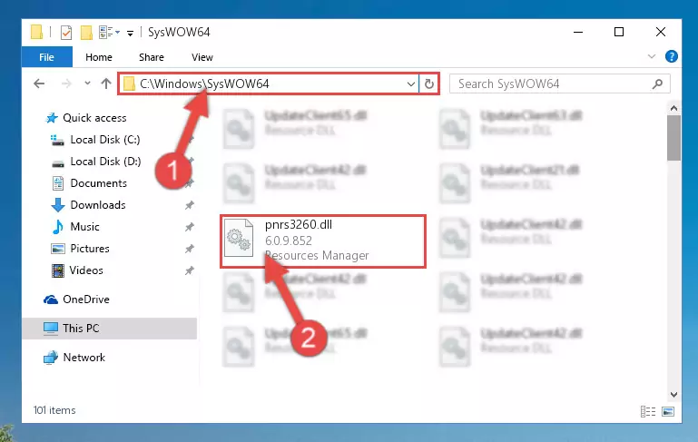
Task: Switch to Details view layout button
Action: pos(648,411)
